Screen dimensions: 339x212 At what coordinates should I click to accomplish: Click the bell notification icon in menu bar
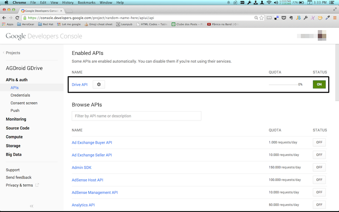coord(228,3)
